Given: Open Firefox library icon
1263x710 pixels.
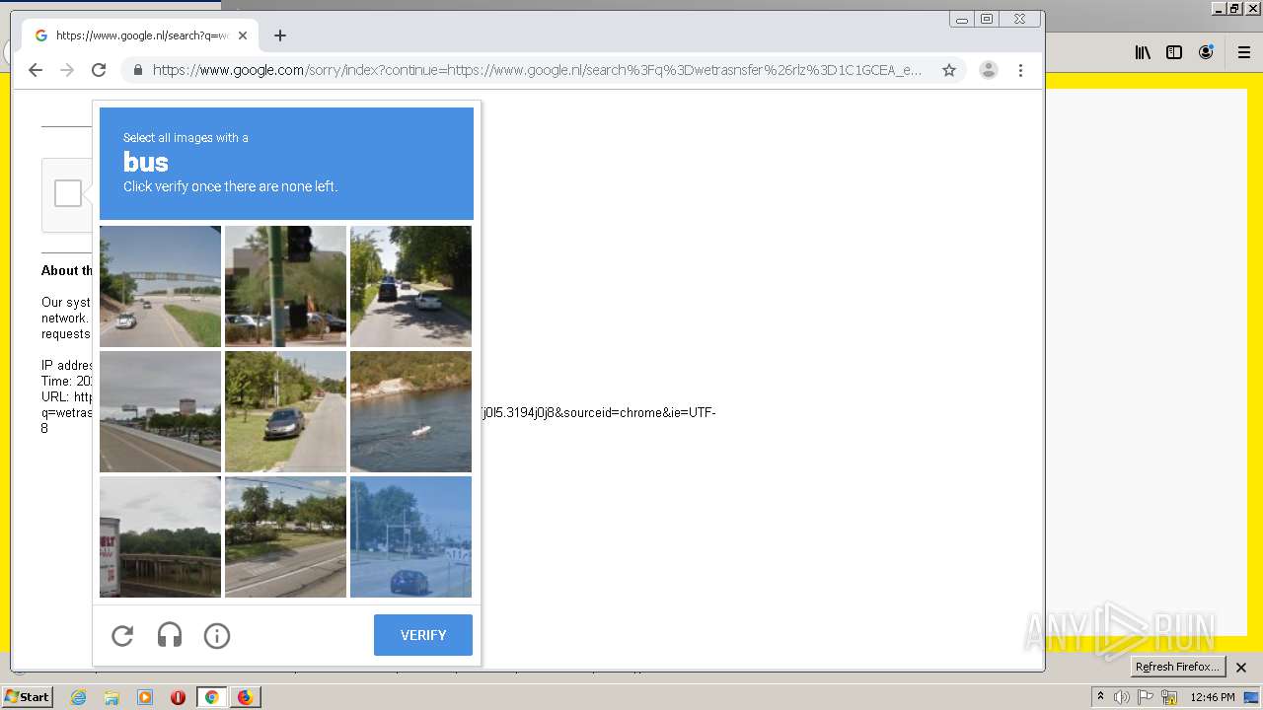Looking at the screenshot, I should (x=1143, y=52).
